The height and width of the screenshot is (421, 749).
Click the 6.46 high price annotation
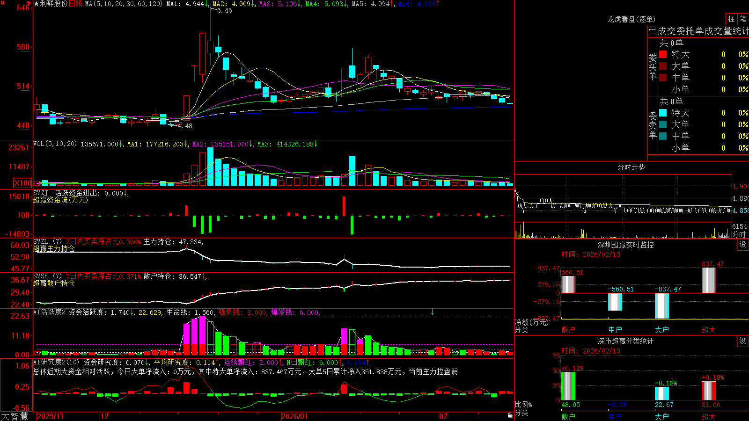pyautogui.click(x=225, y=10)
